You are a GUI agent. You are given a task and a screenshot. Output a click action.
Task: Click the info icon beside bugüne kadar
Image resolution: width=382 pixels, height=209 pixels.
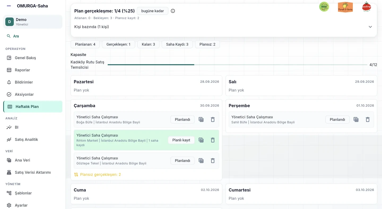click(x=173, y=11)
